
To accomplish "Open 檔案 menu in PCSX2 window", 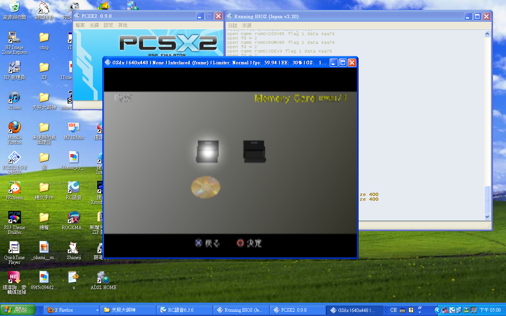I will (80, 25).
